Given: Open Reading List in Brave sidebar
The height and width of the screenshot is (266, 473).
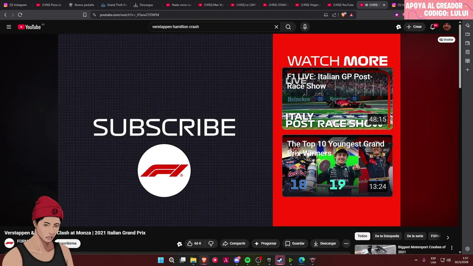Looking at the screenshot, I should [x=467, y=61].
